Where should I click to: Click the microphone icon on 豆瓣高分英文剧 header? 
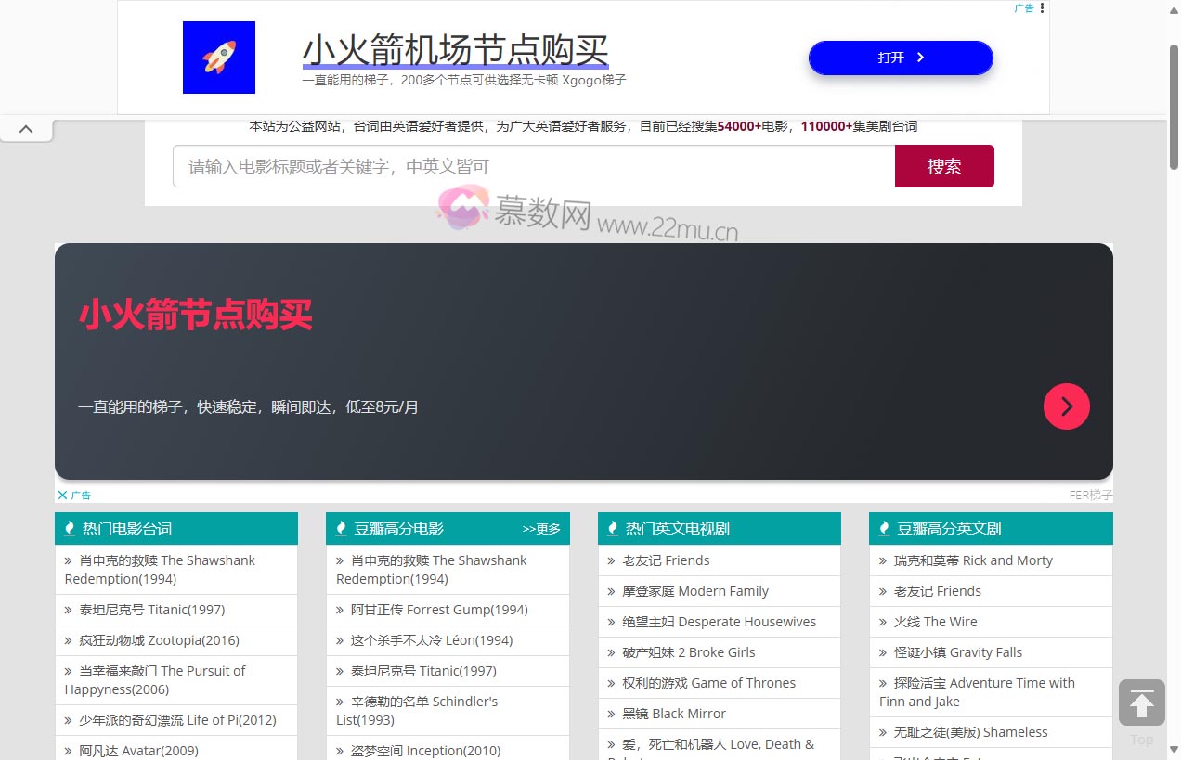coord(883,528)
